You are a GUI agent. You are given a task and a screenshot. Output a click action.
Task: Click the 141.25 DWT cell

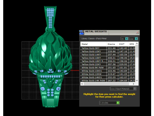(123, 74)
